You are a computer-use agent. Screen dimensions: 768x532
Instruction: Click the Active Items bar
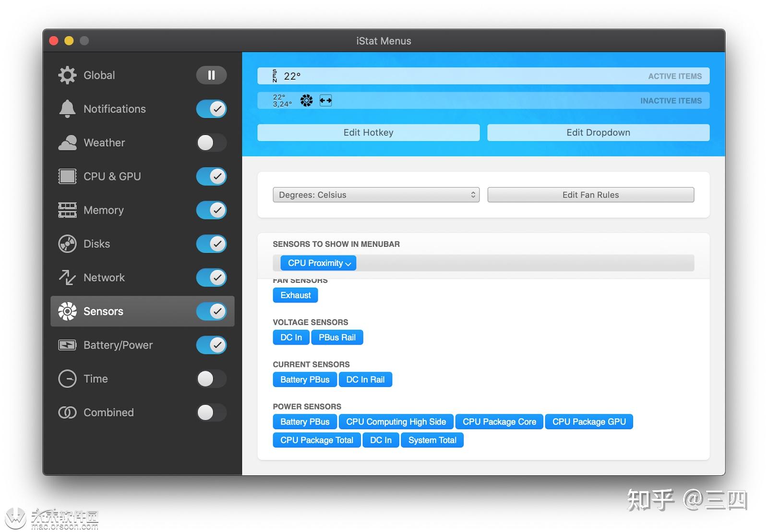point(483,76)
